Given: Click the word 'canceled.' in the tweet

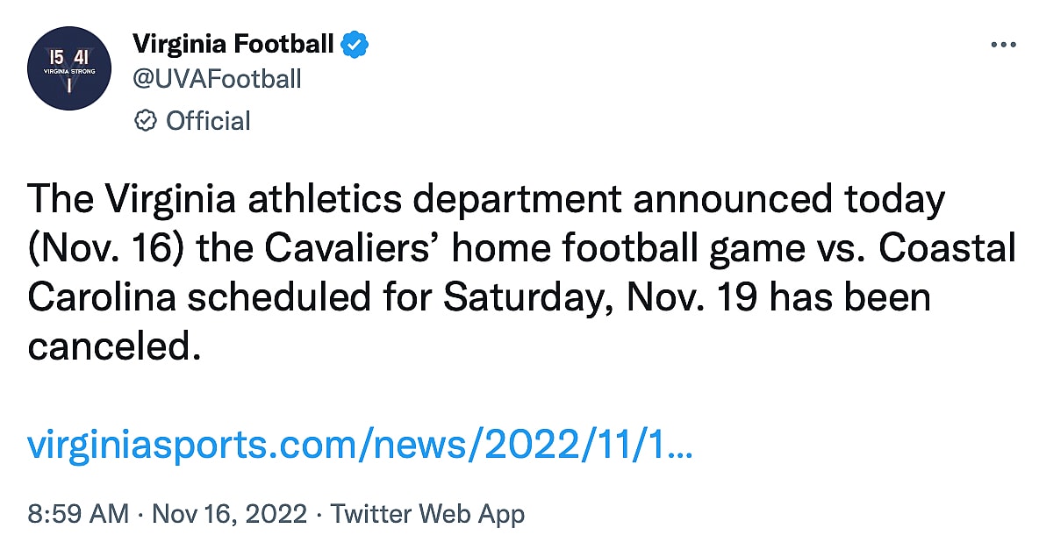Looking at the screenshot, I should 109,347.
